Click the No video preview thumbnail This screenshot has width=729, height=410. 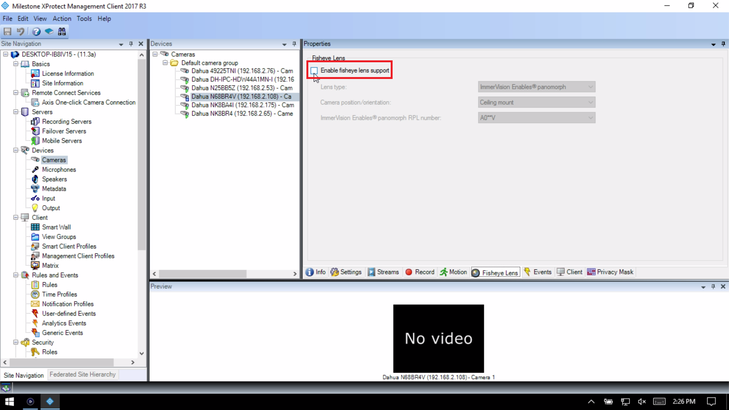tap(438, 338)
